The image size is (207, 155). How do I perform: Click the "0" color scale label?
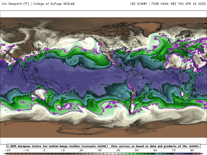[44, 150]
